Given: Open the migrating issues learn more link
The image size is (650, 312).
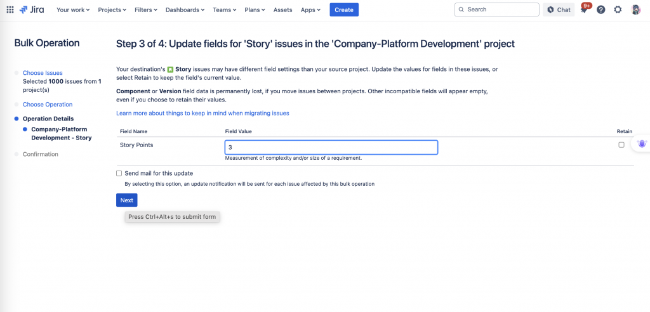Looking at the screenshot, I should coord(202,113).
